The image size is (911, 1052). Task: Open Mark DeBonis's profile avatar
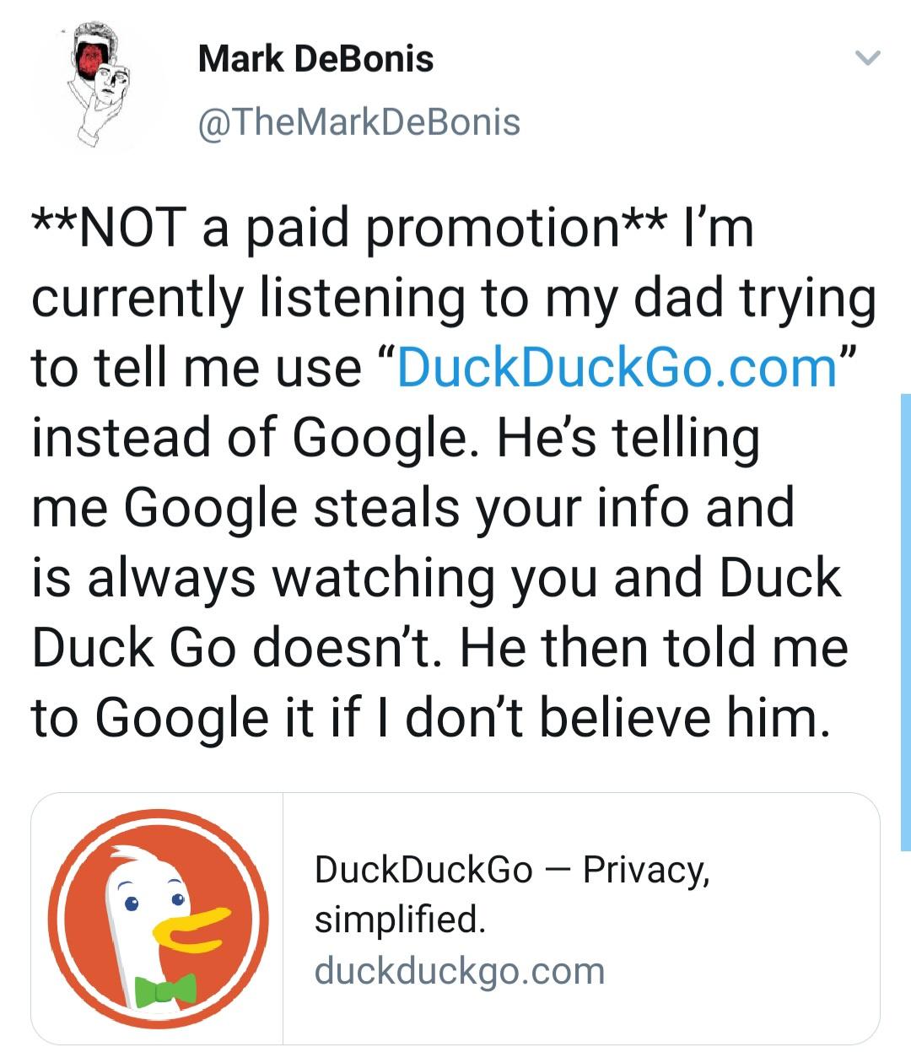tap(100, 84)
